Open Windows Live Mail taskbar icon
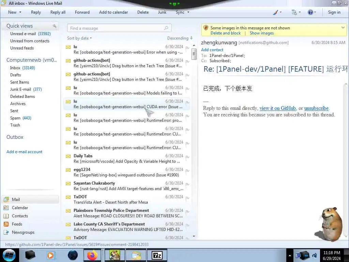Screen dimensions: 349x262 point(136,256)
